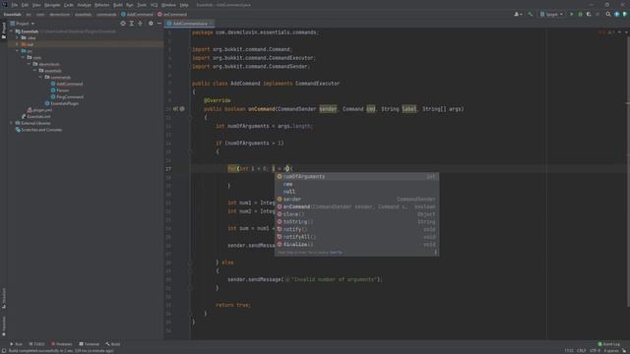Choose notifyAll() in completion popup
Image resolution: width=630 pixels, height=354 pixels.
[356, 237]
